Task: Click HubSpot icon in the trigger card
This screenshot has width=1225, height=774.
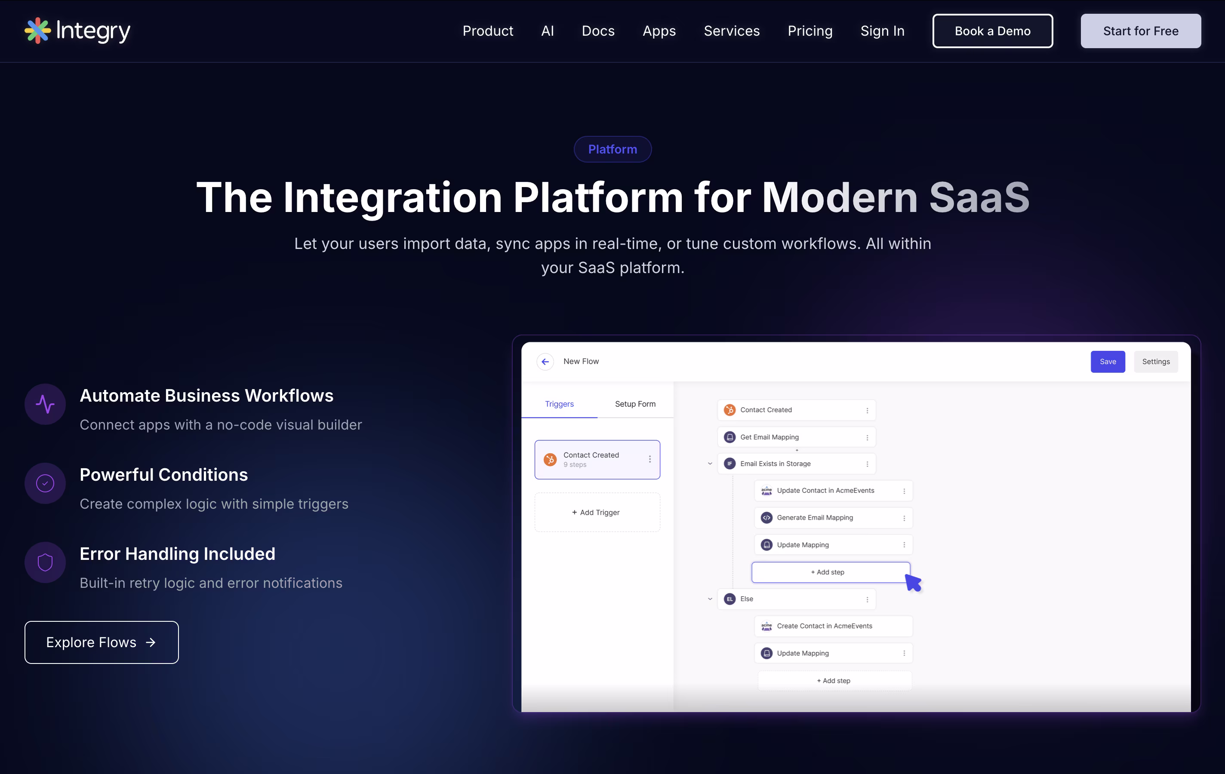Action: pos(550,459)
